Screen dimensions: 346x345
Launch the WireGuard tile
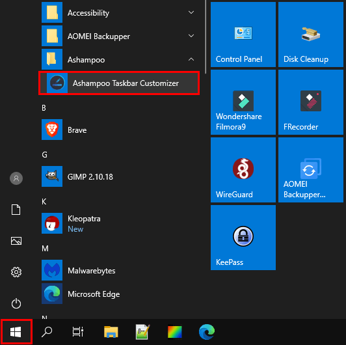tap(243, 170)
